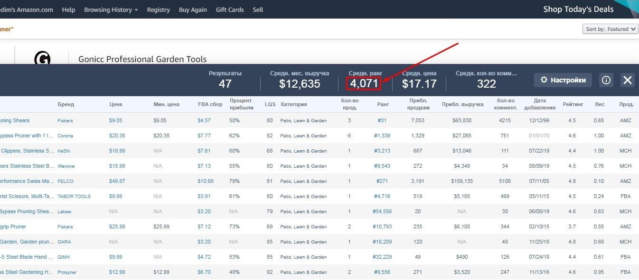Click rank #10,793 link
The height and width of the screenshot is (280, 639).
[x=382, y=227]
